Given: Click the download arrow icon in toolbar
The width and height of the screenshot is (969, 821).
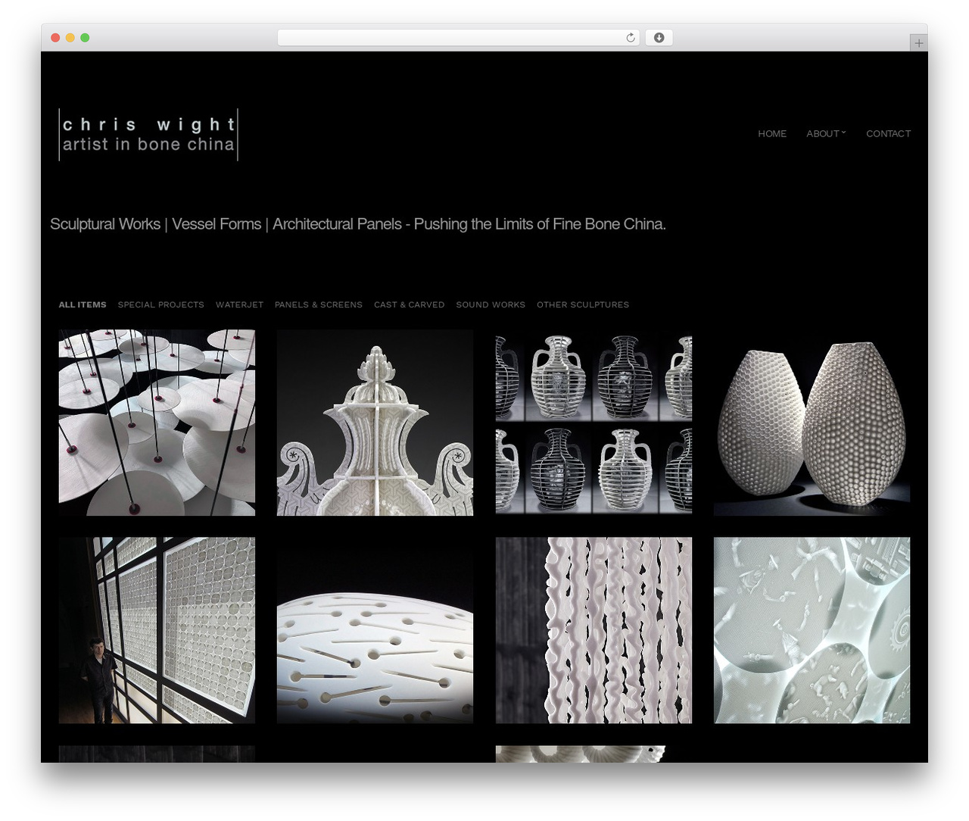Looking at the screenshot, I should point(659,38).
